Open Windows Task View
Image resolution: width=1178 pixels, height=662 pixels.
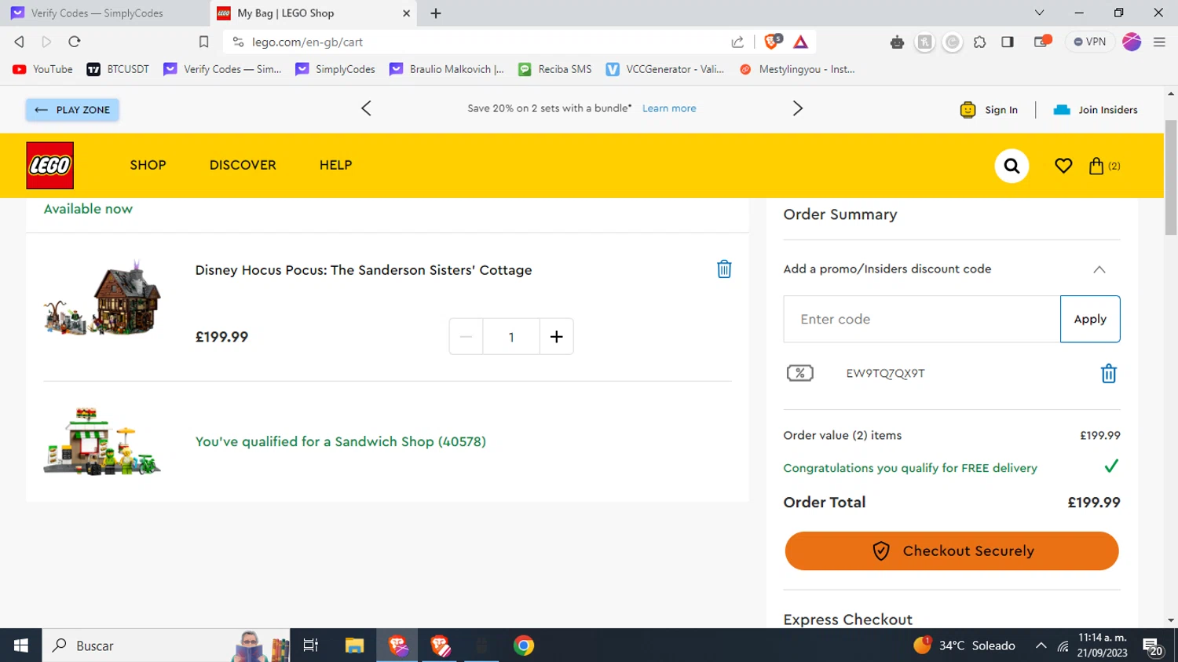[x=311, y=646]
